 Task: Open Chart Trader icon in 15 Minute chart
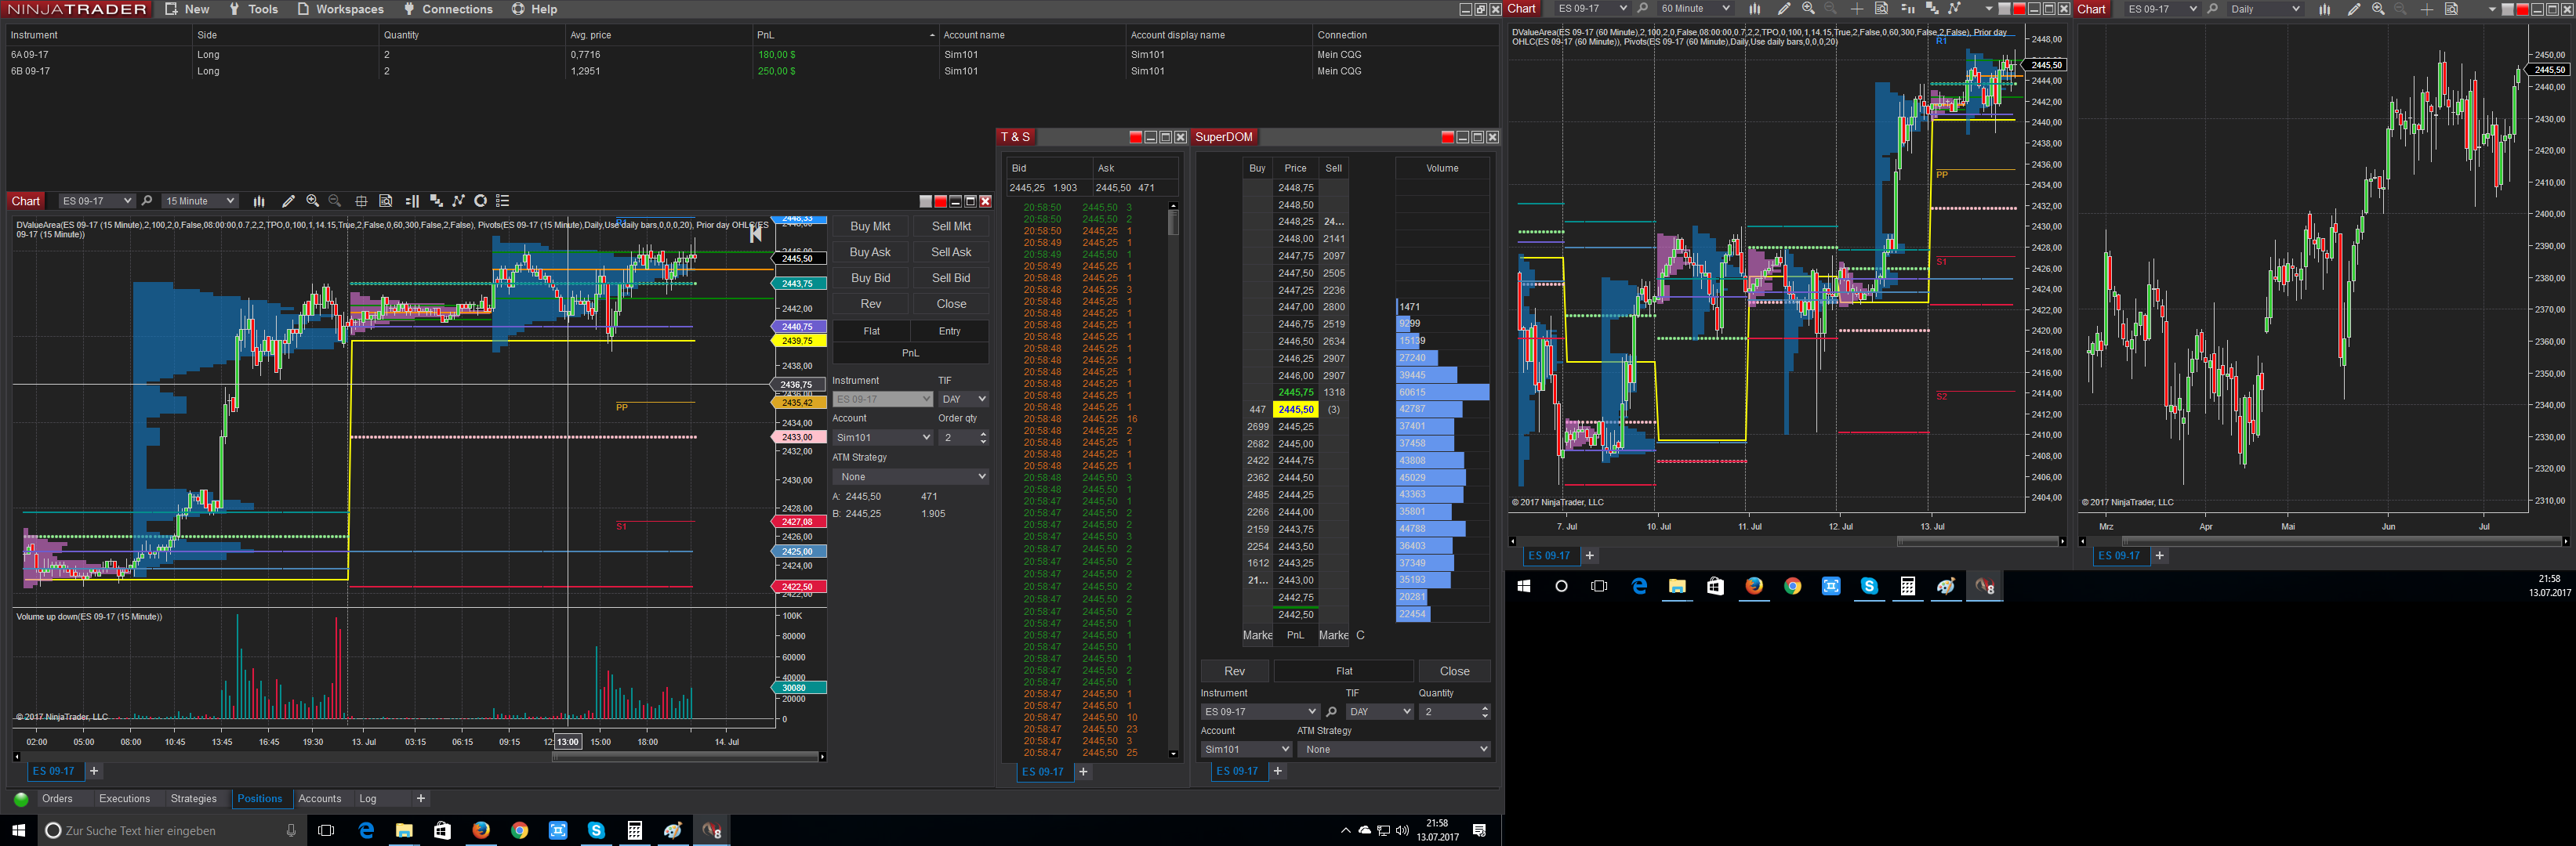coord(412,201)
